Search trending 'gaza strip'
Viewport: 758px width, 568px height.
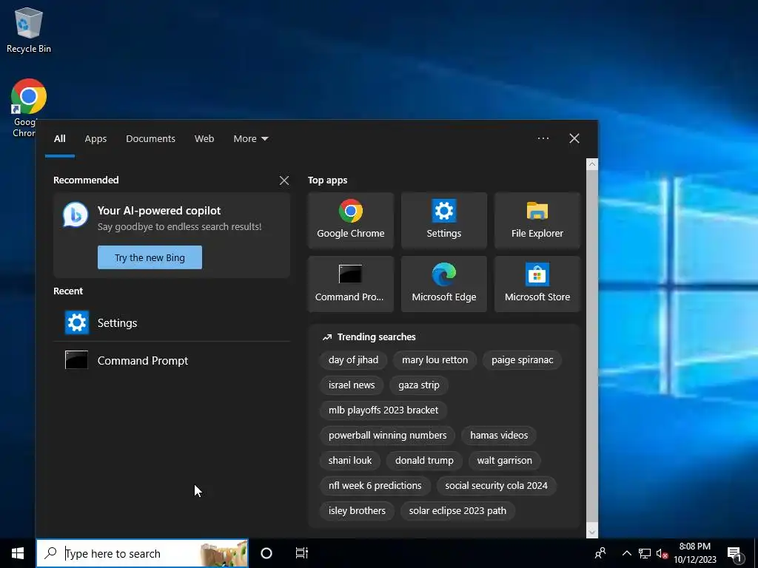[x=419, y=385]
